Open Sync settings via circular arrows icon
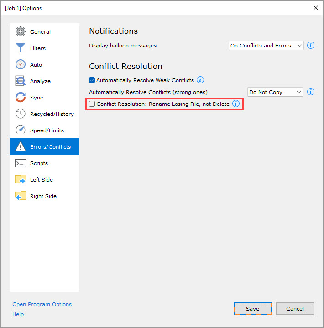The height and width of the screenshot is (328, 324). [x=21, y=98]
